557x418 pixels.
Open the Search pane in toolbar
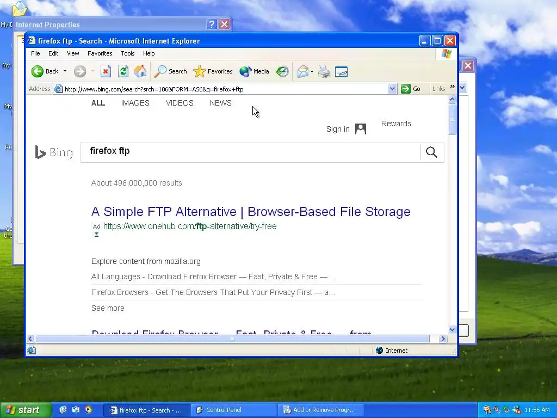[170, 71]
